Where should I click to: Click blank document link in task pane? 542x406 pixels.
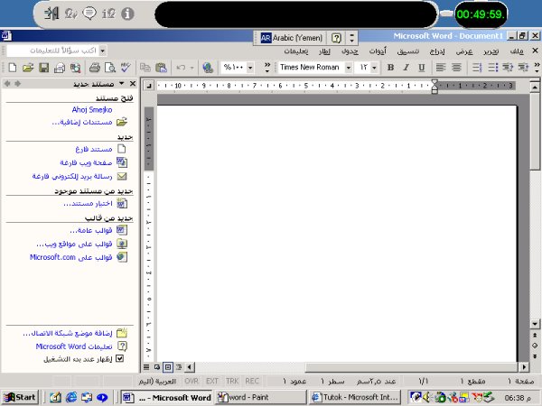click(x=94, y=149)
